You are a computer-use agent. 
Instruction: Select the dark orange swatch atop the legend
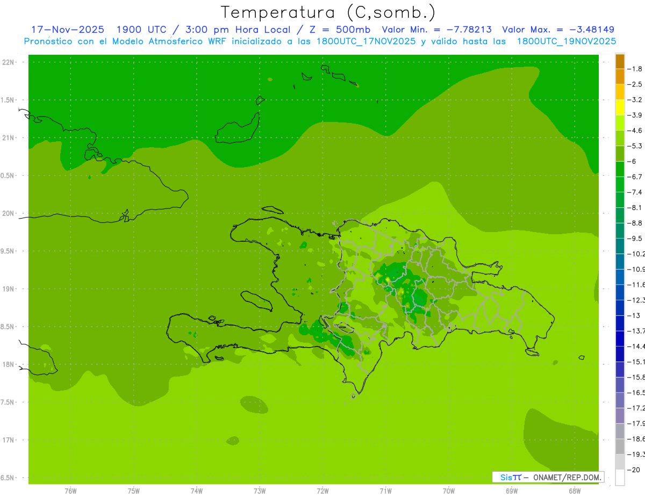pyautogui.click(x=620, y=61)
